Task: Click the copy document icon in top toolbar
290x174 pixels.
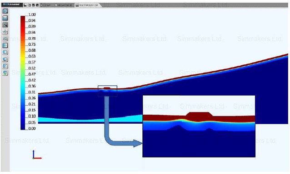Action: click(29, 5)
